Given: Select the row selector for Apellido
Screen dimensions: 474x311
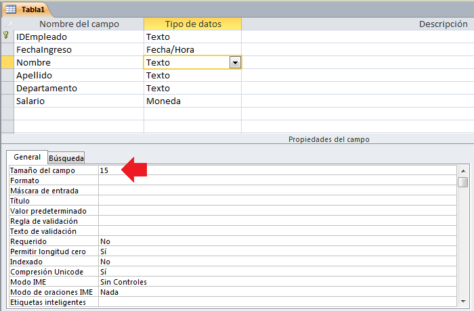Looking at the screenshot, I should click(x=7, y=75).
